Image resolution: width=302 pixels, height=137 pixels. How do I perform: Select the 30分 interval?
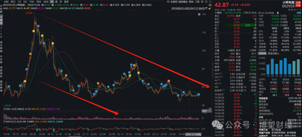[x=39, y=2]
